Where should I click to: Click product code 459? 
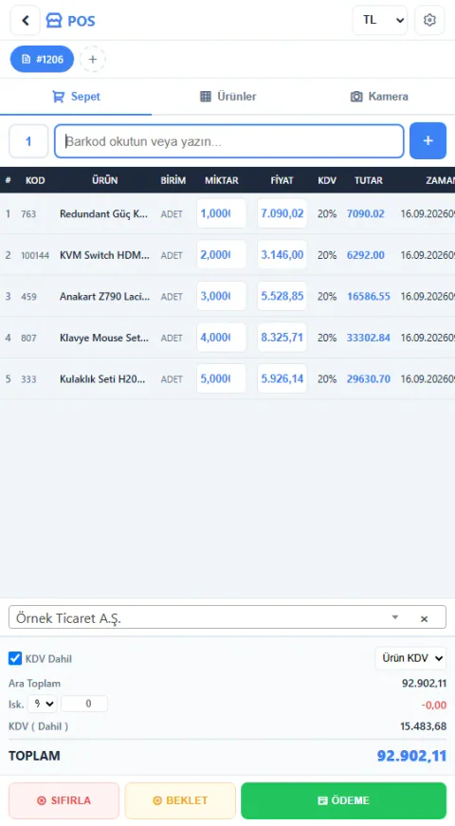29,297
